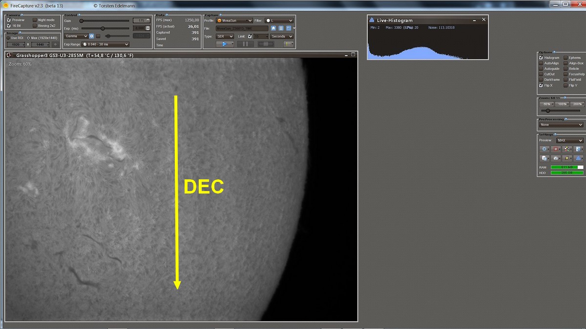Set zoom to 200% button
The height and width of the screenshot is (329, 586).
(x=577, y=104)
